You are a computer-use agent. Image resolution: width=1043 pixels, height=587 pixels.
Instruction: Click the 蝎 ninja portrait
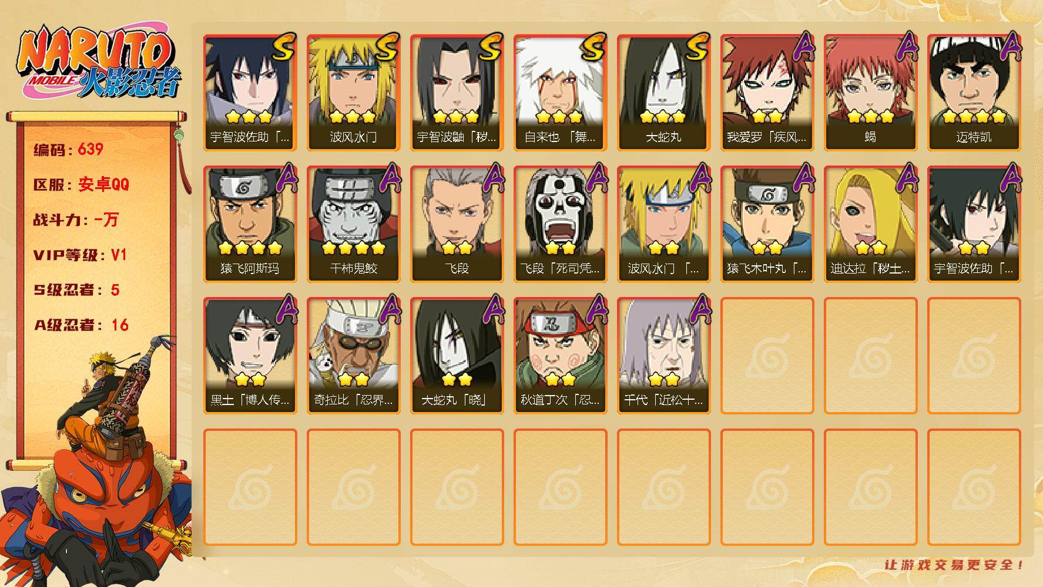(870, 92)
